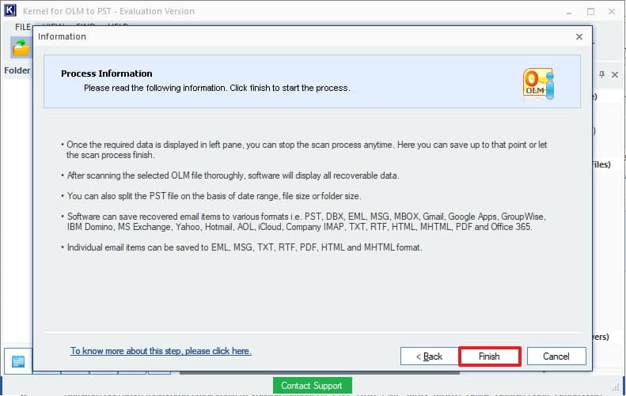Click the 'Folder' panel label
Screen dimensions: 626x396
(17, 70)
